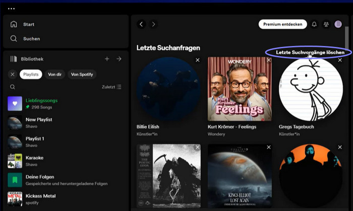
Task: Toggle the Playlists filter chip
Action: [31, 74]
